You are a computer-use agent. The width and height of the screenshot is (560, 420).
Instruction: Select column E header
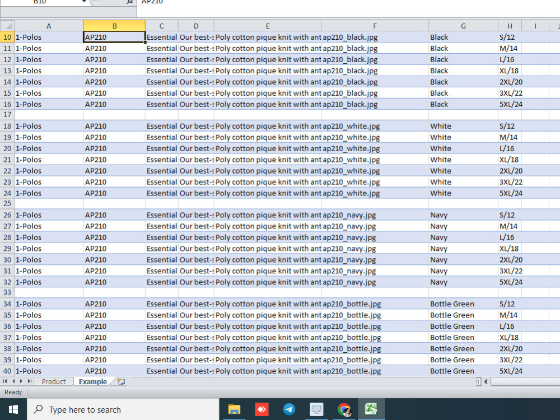pyautogui.click(x=268, y=26)
